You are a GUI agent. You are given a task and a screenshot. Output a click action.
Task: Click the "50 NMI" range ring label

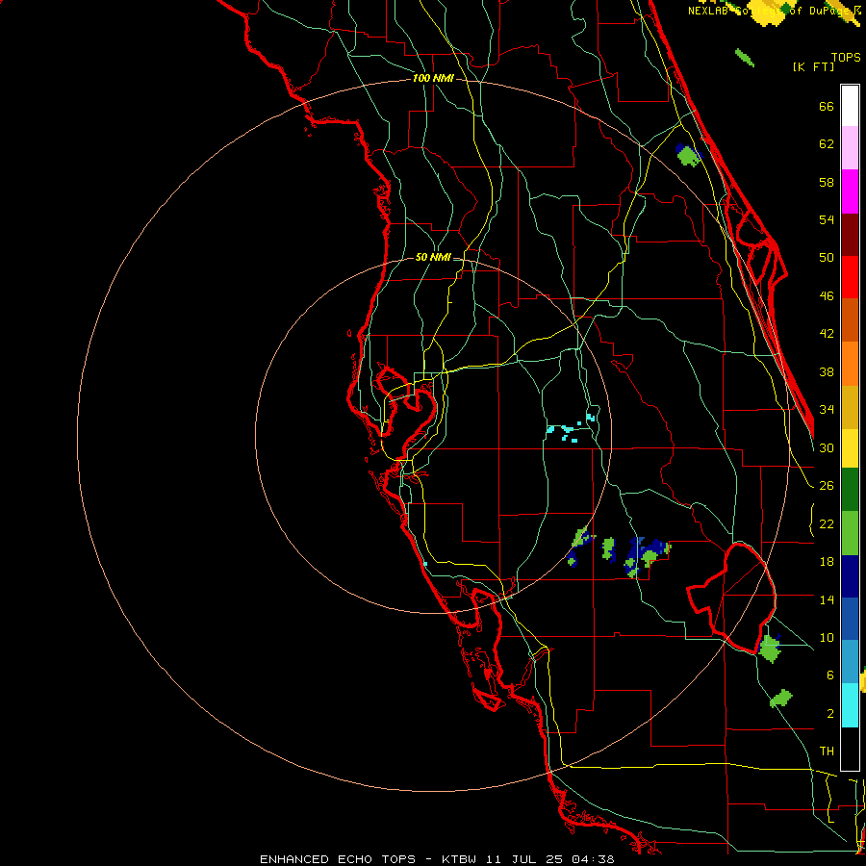pyautogui.click(x=433, y=257)
